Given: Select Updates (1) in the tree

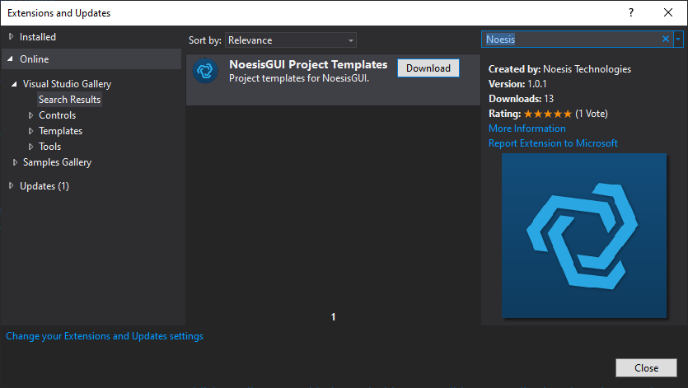Looking at the screenshot, I should pyautogui.click(x=44, y=186).
